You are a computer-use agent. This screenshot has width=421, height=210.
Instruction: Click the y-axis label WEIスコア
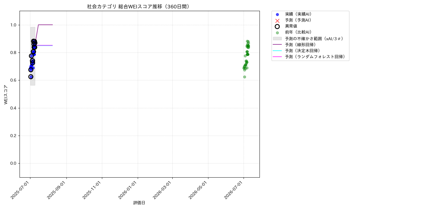6,94
